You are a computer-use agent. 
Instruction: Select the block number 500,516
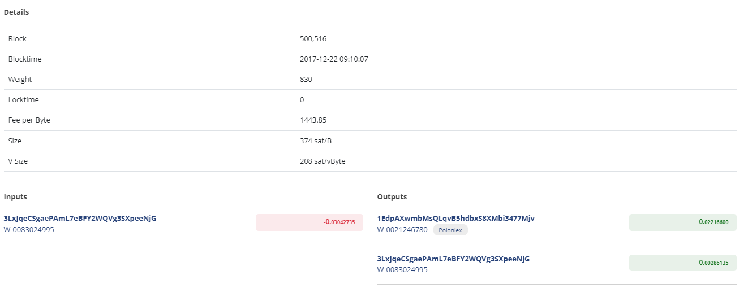[313, 39]
